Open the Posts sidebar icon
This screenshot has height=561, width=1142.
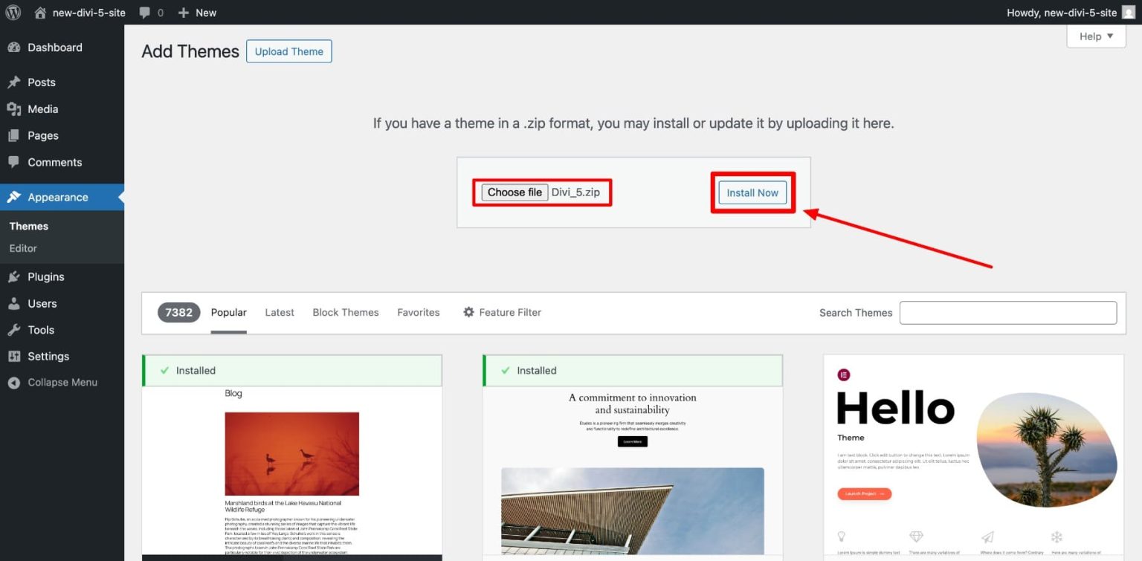pos(15,82)
